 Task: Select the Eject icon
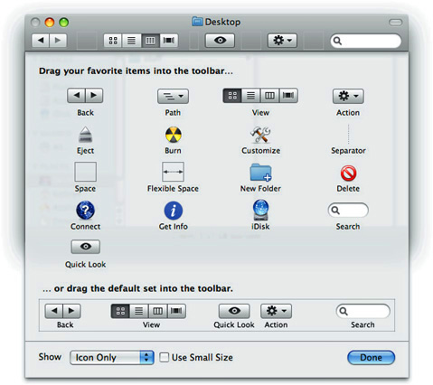pos(85,135)
